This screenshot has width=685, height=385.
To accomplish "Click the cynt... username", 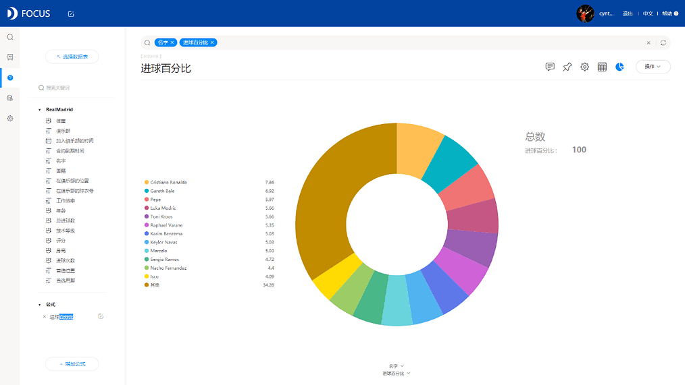I will [606, 13].
